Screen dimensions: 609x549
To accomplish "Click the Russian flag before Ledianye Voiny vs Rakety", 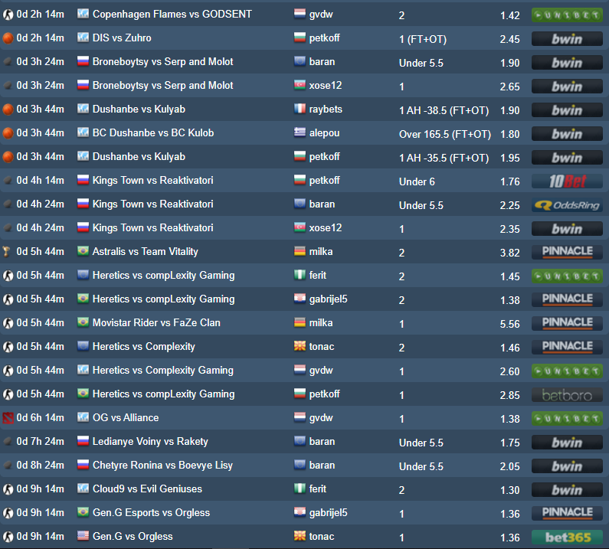I will click(83, 441).
